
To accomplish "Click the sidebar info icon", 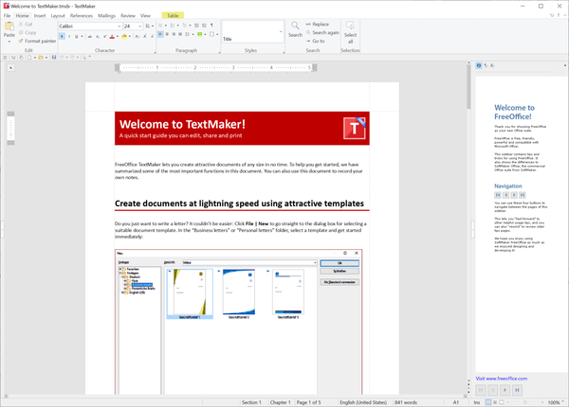I will (480, 66).
